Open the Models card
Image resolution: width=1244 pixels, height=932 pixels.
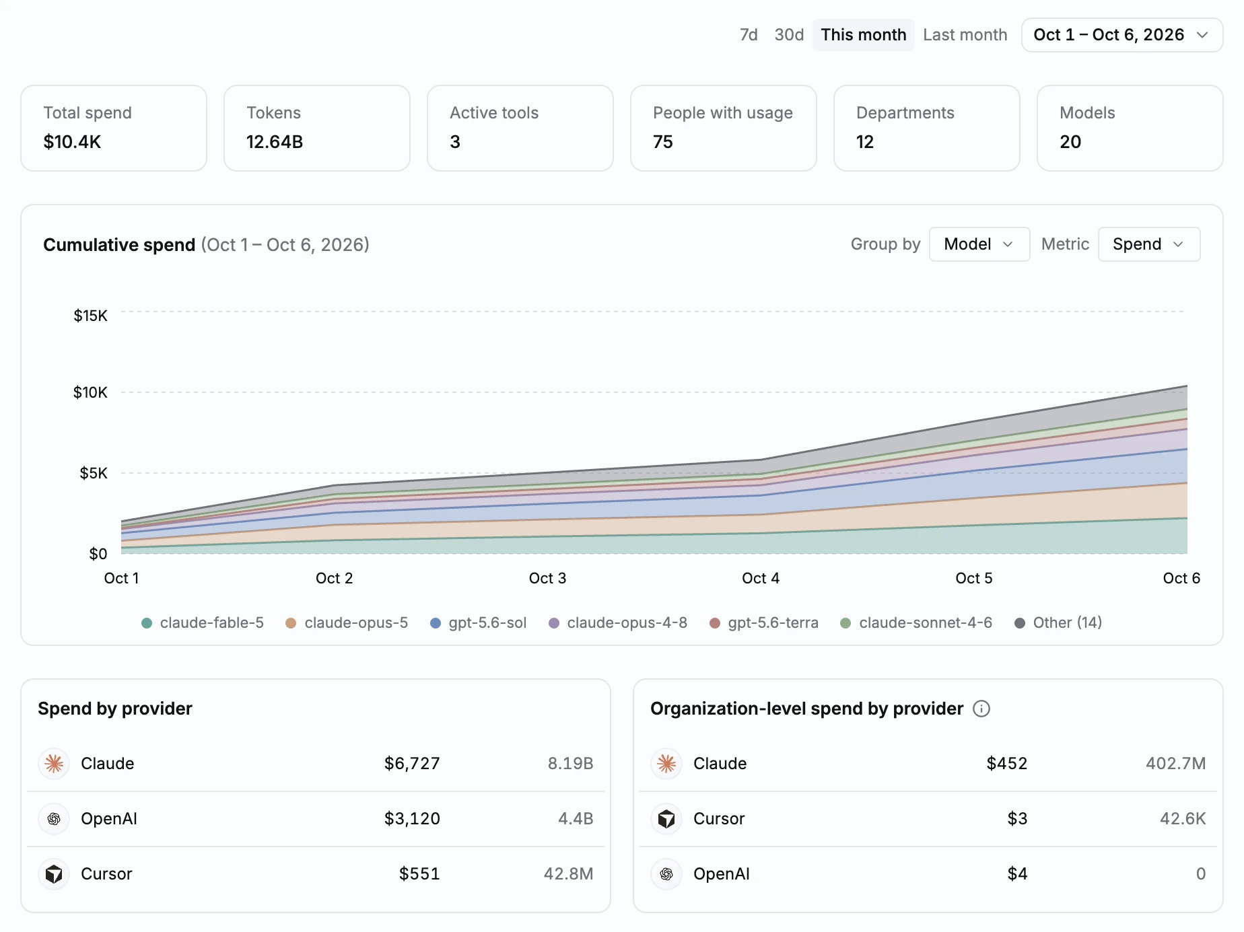click(1130, 128)
